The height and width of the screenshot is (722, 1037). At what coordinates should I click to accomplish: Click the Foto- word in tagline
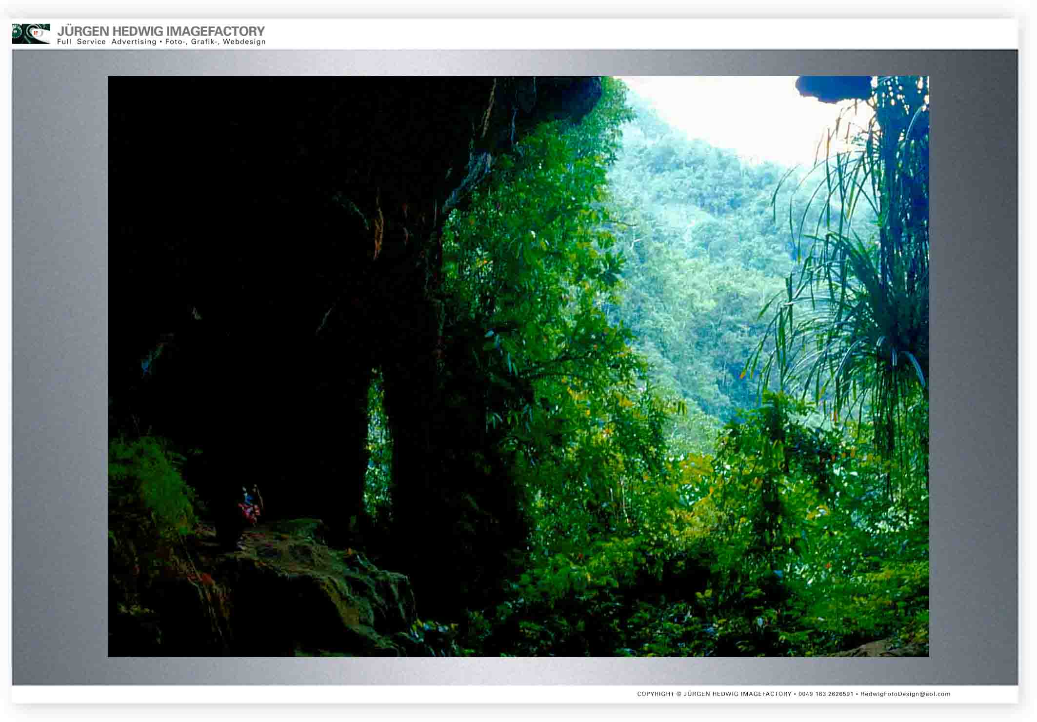tap(176, 42)
